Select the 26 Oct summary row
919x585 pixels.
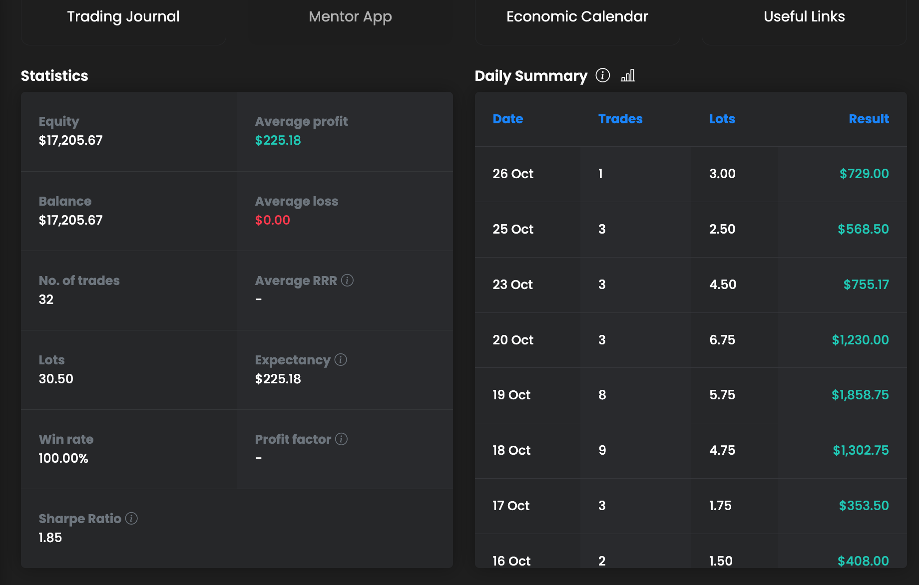[513, 174]
